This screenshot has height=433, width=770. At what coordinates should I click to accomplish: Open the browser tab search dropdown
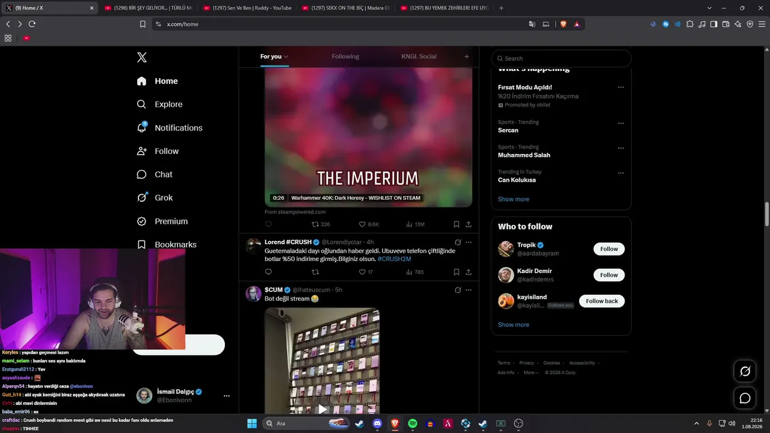709,8
